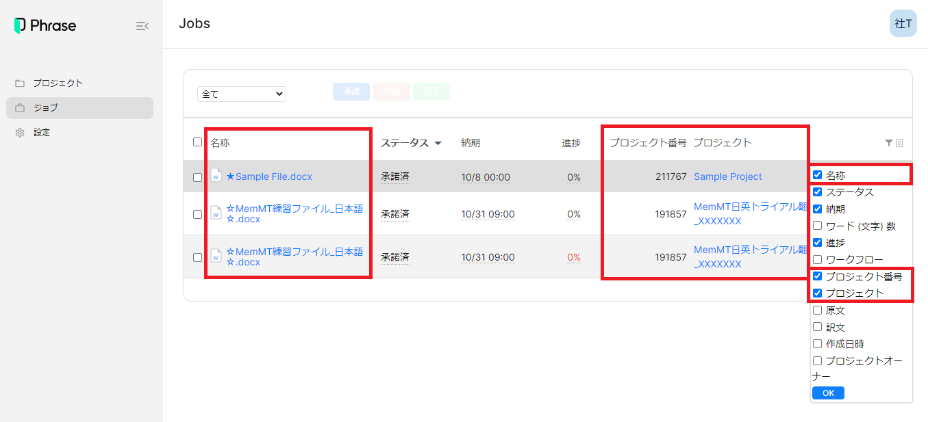Click the column list icon next to filter

(899, 143)
